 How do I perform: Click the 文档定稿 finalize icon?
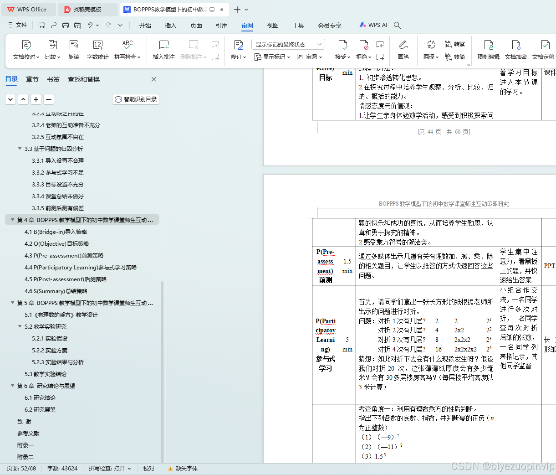(x=545, y=45)
